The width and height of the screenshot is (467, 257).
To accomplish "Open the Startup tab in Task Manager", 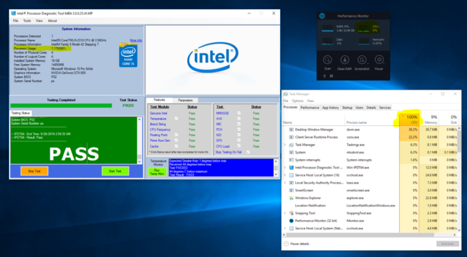I will point(347,108).
